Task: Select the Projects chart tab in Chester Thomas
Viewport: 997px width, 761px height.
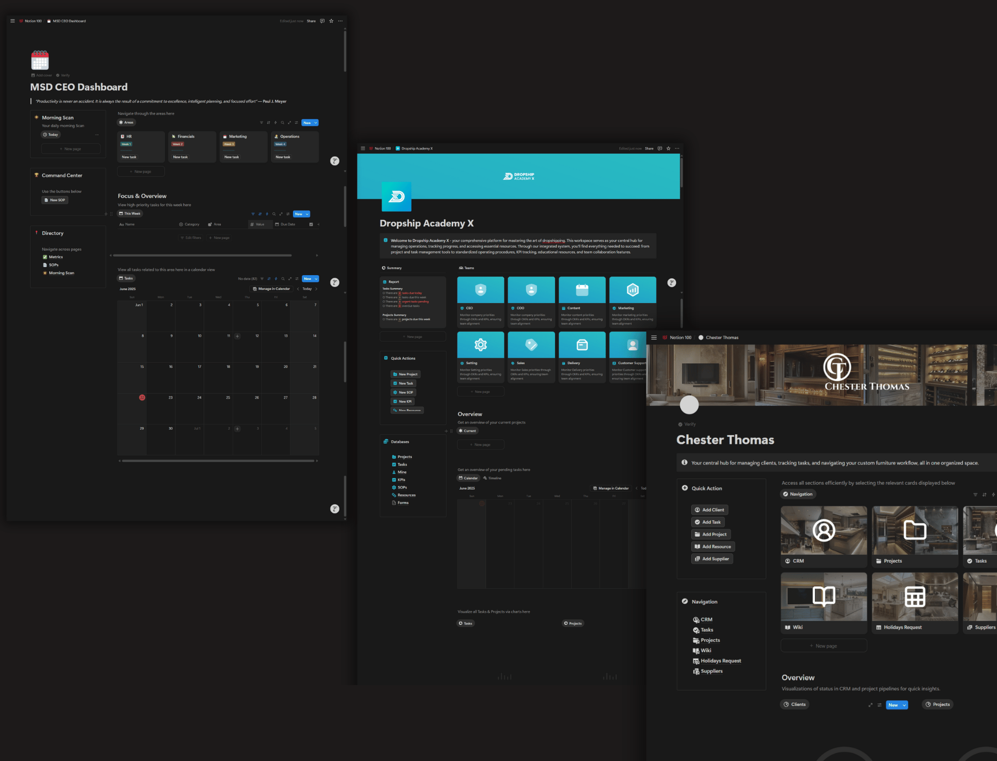Action: (938, 704)
